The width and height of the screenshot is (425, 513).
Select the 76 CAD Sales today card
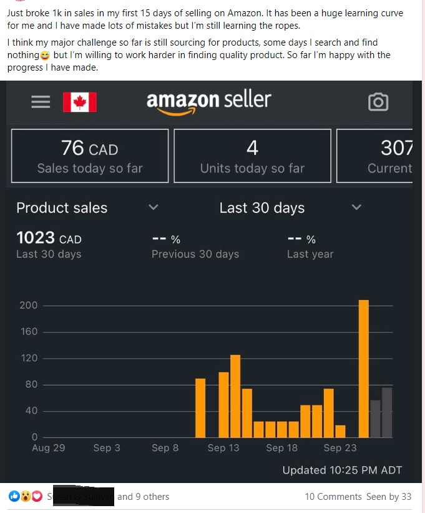90,156
